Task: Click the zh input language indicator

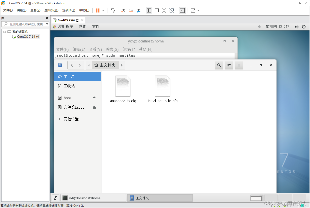Action: click(x=259, y=27)
